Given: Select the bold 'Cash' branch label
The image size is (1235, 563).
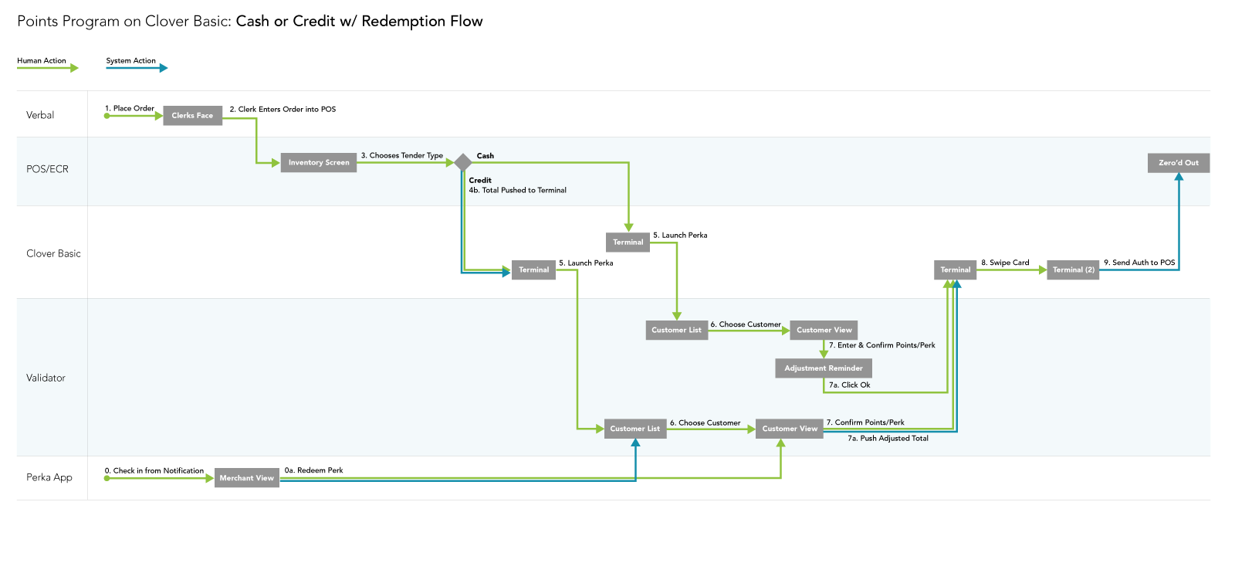Looking at the screenshot, I should click(485, 156).
